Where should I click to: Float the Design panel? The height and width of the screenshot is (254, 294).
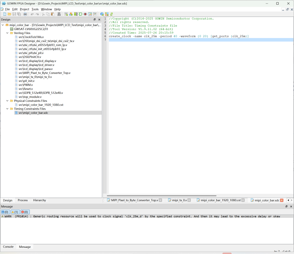click(x=94, y=19)
